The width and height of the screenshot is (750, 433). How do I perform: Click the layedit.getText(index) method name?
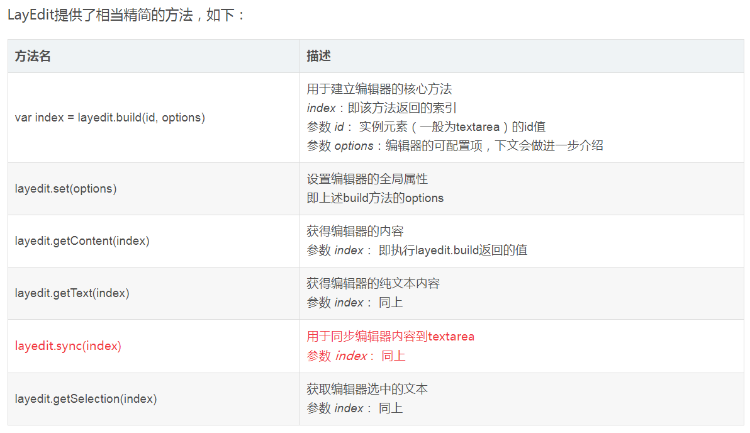coord(72,293)
